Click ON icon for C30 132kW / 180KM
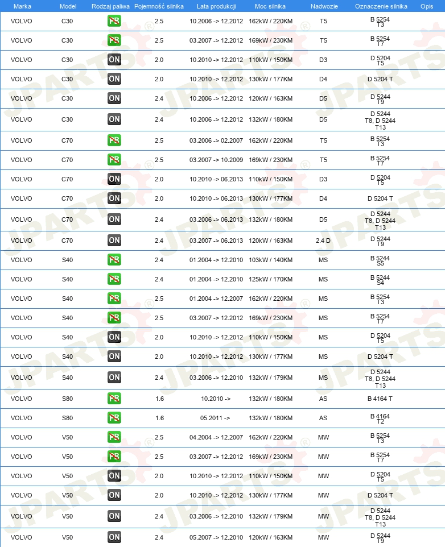The width and height of the screenshot is (445, 547). 114,119
